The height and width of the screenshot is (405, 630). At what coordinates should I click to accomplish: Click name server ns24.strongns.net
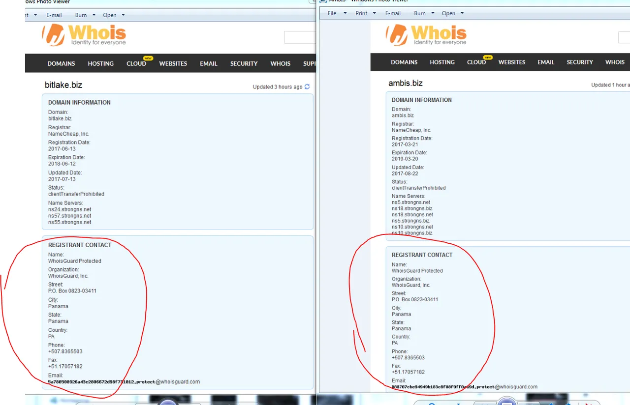coord(69,209)
